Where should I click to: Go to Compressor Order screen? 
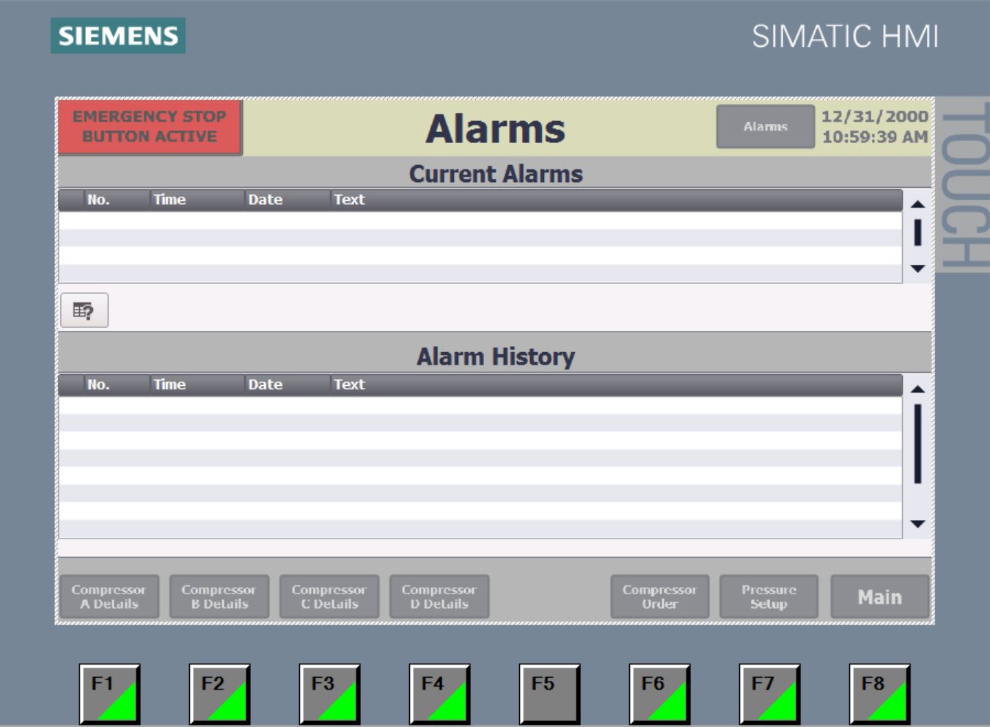coord(659,596)
